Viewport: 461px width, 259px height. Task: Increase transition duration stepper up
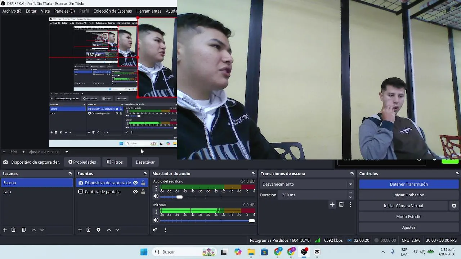350,193
